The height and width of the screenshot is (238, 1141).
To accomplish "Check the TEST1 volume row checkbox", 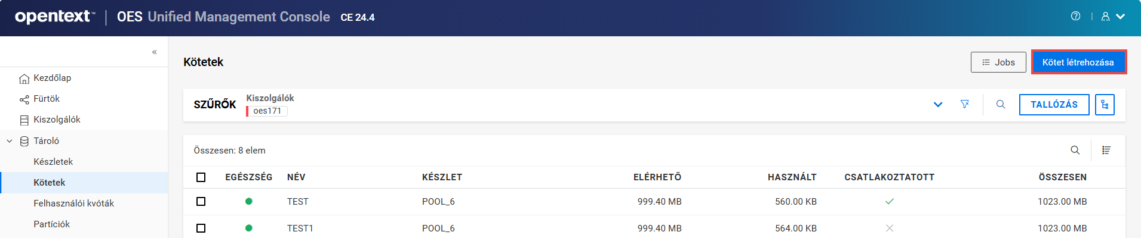I will 201,228.
